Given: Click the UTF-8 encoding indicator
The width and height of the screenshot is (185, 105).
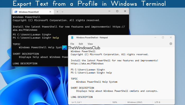Looking at the screenshot, I should click(x=158, y=102).
